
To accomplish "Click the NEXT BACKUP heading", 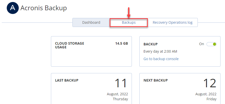I will coord(156,80).
